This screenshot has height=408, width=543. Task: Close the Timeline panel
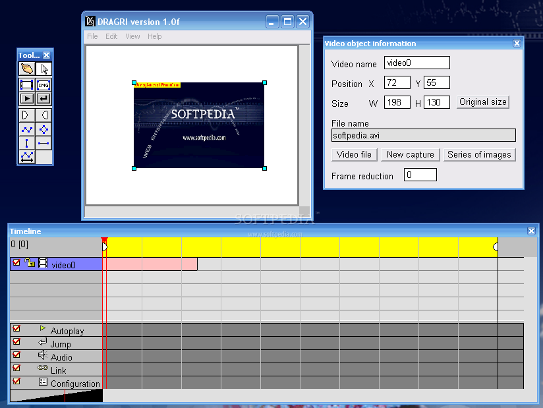tap(531, 231)
